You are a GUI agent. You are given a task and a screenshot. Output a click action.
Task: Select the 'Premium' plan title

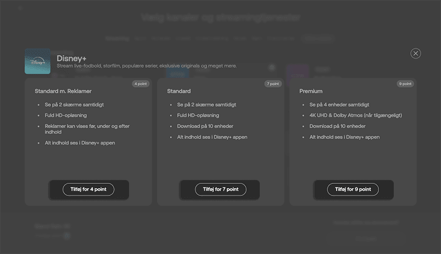pyautogui.click(x=311, y=91)
